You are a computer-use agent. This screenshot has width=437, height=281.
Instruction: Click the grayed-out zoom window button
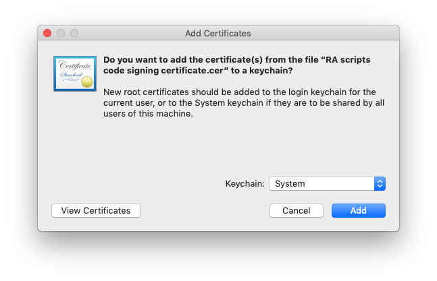point(74,33)
